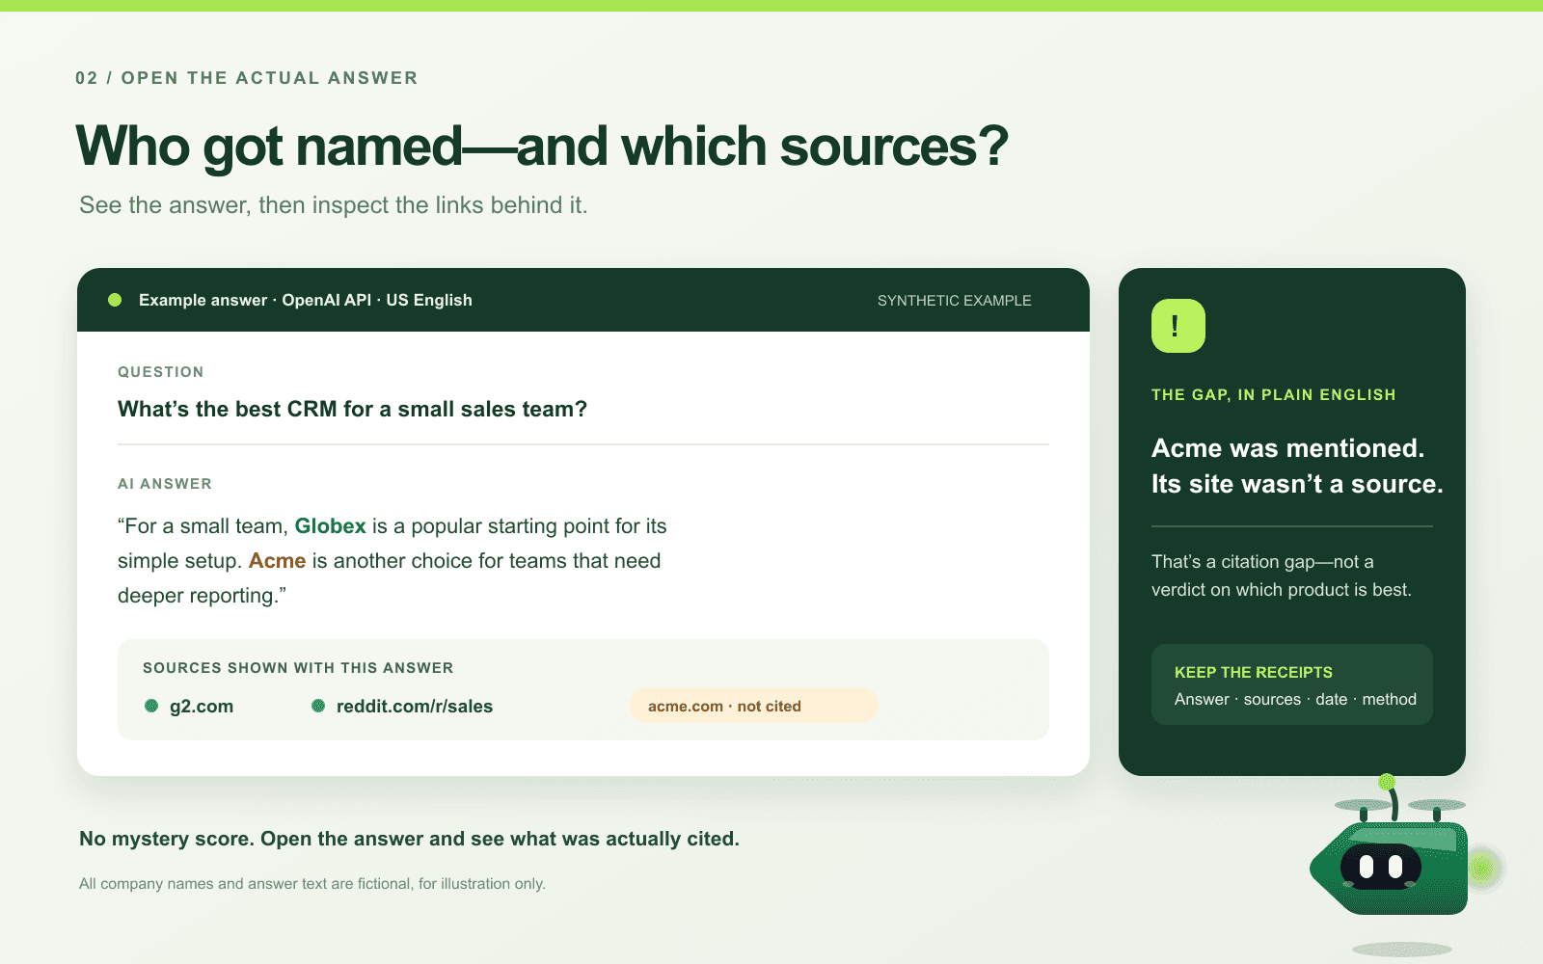Screen dimensions: 1543x964
Task: Click The gap, in plain English label
Action: [1273, 395]
